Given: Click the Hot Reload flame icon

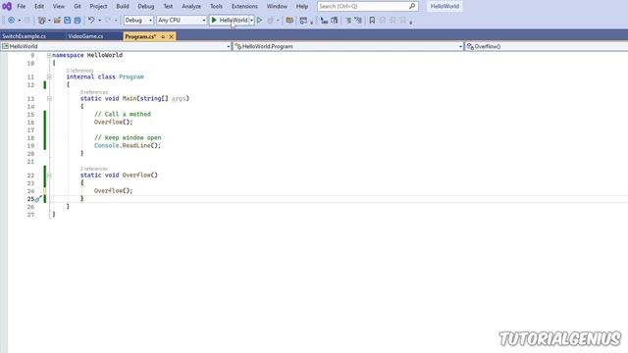Looking at the screenshot, I should (271, 20).
